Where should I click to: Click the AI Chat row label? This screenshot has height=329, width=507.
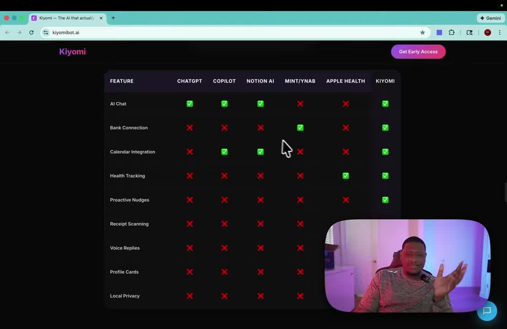(x=118, y=104)
